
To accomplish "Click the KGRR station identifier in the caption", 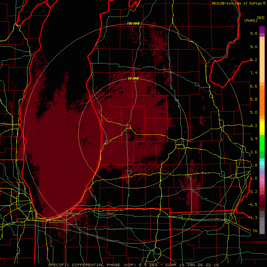I will point(171,265).
